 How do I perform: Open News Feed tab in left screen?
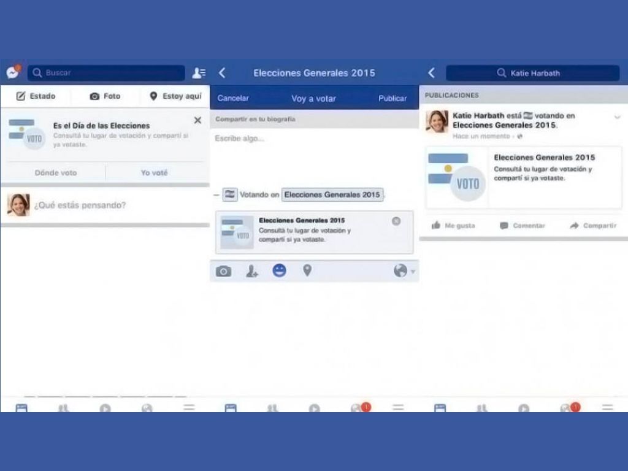[21, 408]
